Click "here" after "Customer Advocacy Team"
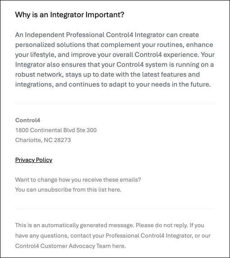230x258 pixels. coord(119,246)
